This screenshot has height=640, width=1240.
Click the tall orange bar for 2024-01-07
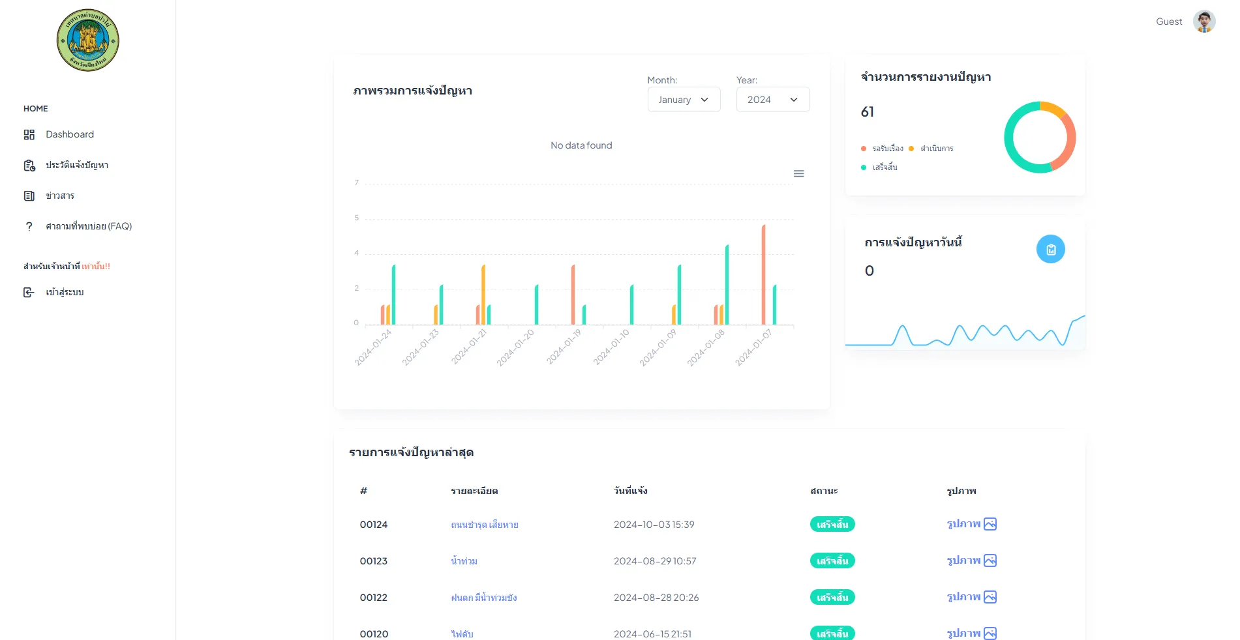pos(763,274)
